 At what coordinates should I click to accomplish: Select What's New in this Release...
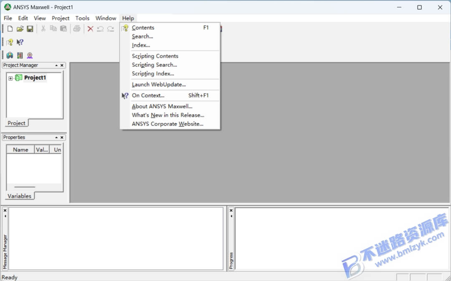point(170,115)
